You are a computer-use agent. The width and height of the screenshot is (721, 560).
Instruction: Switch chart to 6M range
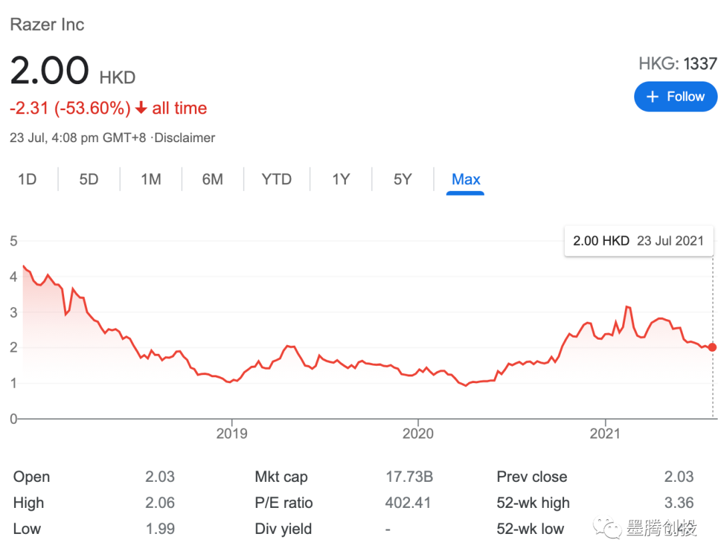click(x=212, y=180)
